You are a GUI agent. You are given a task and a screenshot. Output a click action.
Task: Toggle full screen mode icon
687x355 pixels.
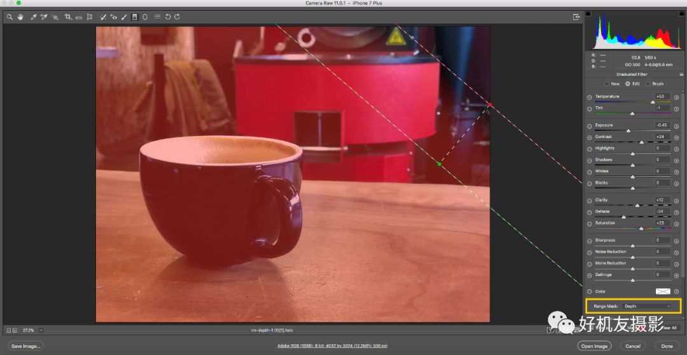(x=576, y=17)
